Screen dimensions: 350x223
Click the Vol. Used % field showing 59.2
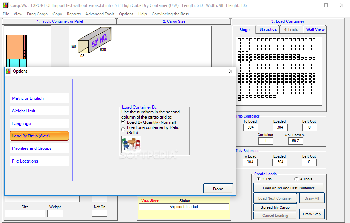point(295,141)
